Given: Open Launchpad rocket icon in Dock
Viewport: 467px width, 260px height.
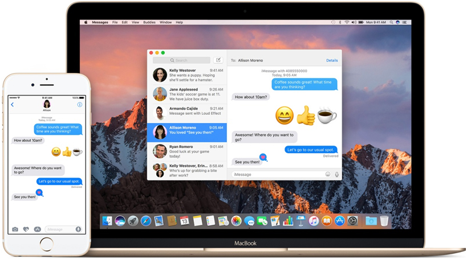Looking at the screenshot, I should [133, 221].
